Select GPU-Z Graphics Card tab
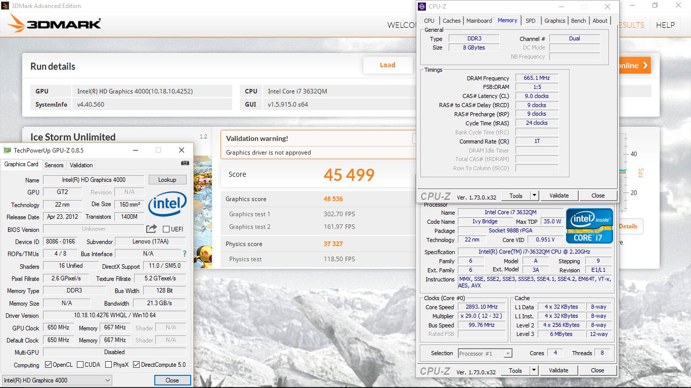 click(21, 164)
